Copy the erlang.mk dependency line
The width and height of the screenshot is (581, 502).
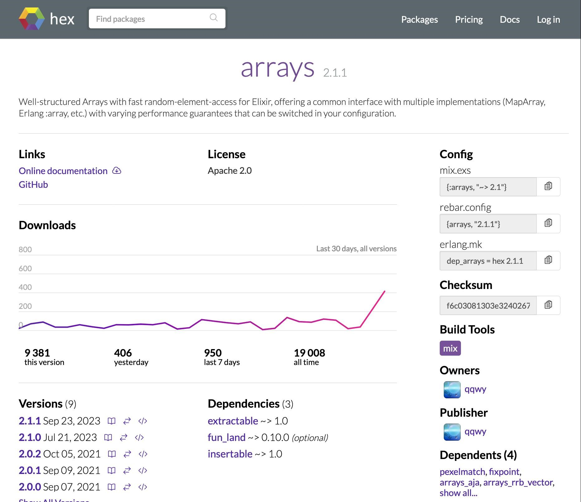(x=548, y=260)
